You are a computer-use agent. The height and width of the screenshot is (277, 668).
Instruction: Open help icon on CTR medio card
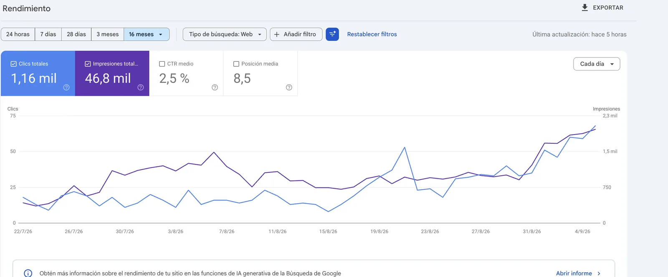point(215,87)
